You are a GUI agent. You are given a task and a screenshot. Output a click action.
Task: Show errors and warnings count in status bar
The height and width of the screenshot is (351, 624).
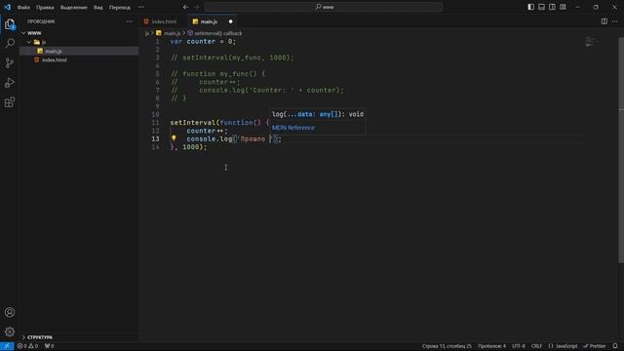tap(27, 346)
